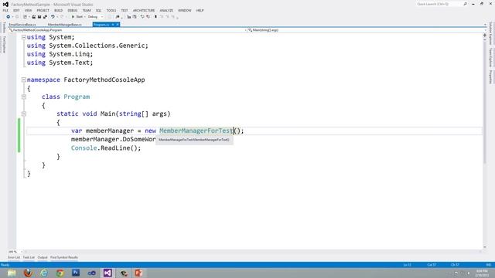Screen dimensions: 495x278
Task: Close the Program.cs tab
Action: (x=118, y=25)
